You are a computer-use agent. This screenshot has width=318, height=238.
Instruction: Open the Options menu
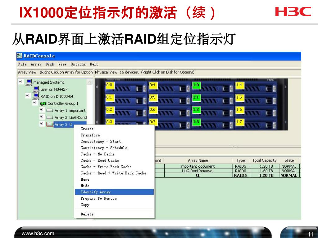coord(78,64)
